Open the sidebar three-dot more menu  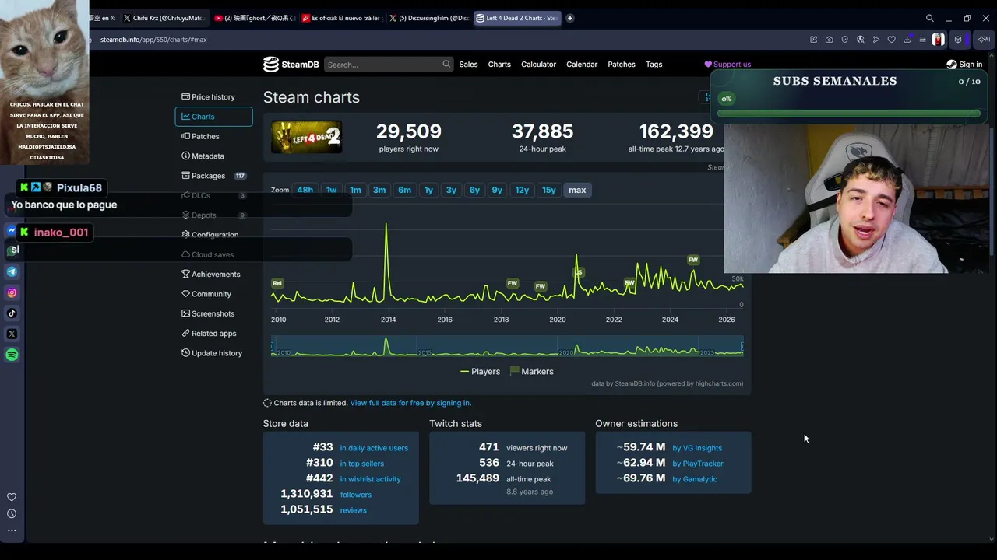click(x=12, y=530)
